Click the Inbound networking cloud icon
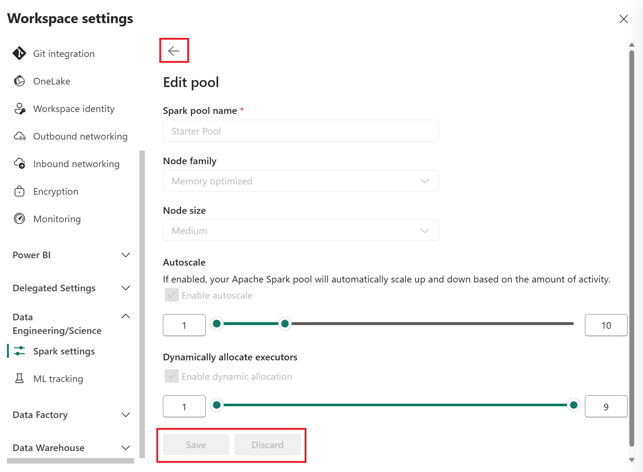Image resolution: width=643 pixels, height=472 pixels. coord(19,164)
